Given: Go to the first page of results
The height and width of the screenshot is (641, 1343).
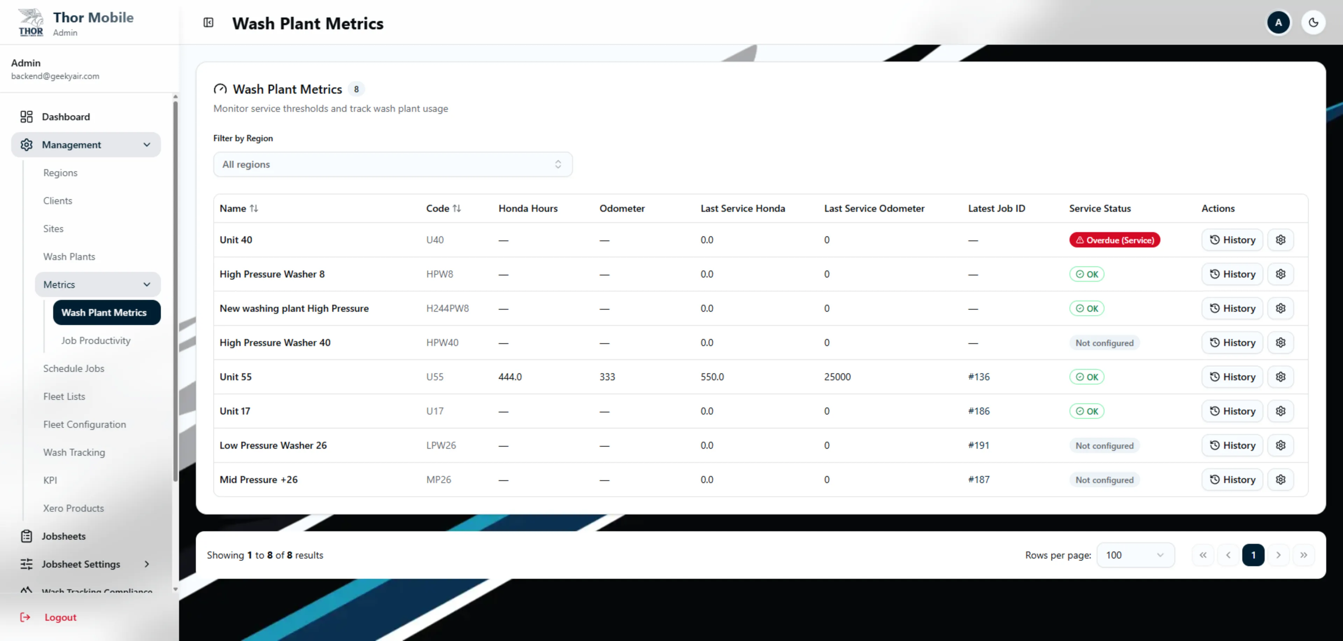Looking at the screenshot, I should click(1203, 555).
